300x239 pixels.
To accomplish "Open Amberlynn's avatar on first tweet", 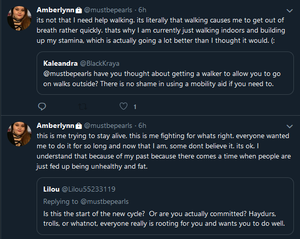I will (19, 18).
